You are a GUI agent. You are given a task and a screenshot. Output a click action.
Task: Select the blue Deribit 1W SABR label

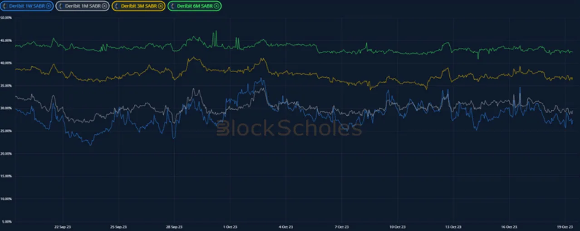pyautogui.click(x=27, y=6)
